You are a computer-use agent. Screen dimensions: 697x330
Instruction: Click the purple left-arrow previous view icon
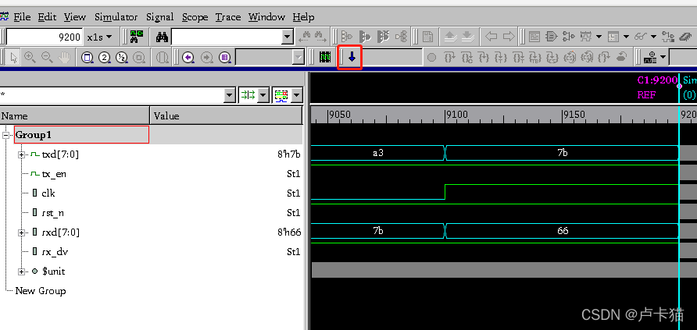(188, 57)
